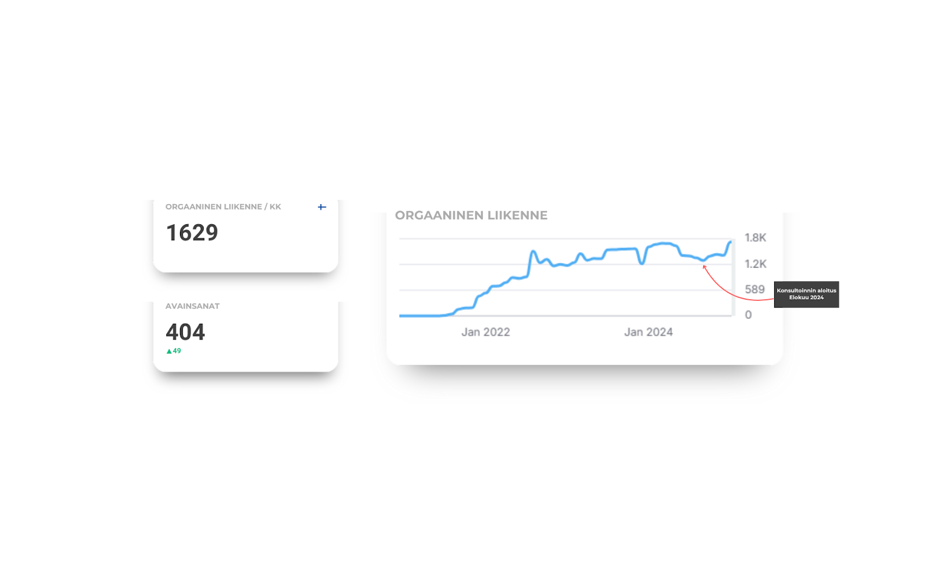Click the Konsultoinnin aloitus annotation box

(x=806, y=294)
